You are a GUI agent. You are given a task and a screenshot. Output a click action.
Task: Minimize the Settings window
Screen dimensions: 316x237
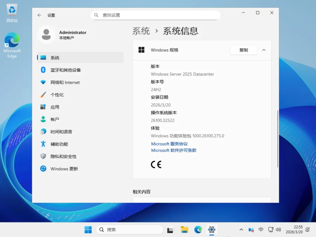[x=243, y=13]
